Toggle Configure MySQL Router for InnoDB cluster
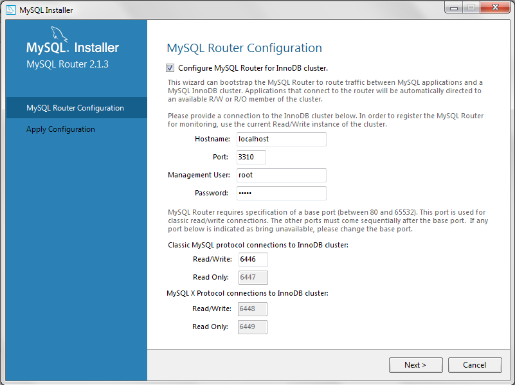Screen dimensions: 515x385 (170, 68)
